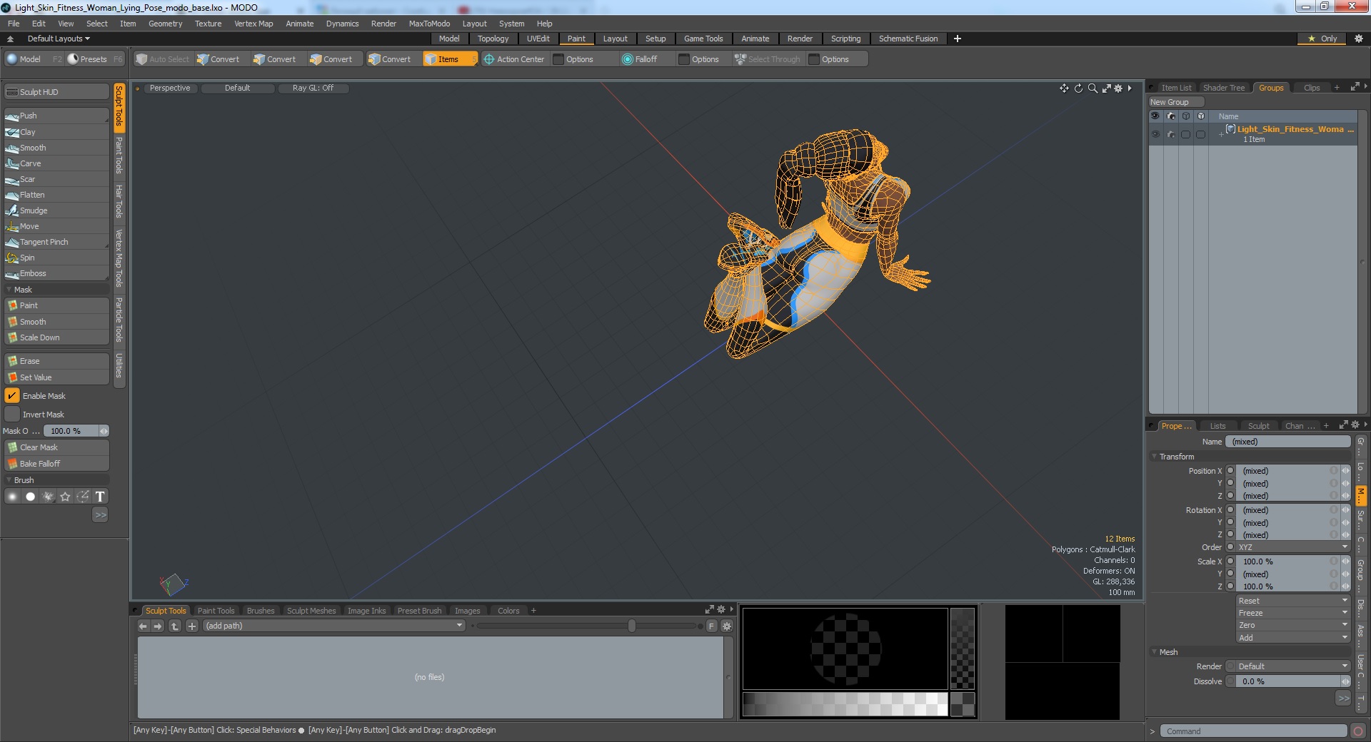The image size is (1371, 742).
Task: Toggle the Invert Mask checkbox
Action: click(12, 415)
